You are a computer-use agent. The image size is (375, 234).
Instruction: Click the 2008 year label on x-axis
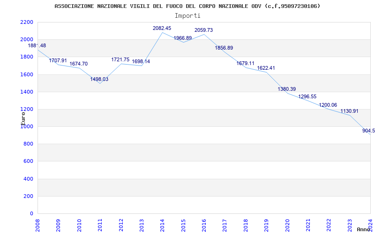pyautogui.click(x=38, y=225)
